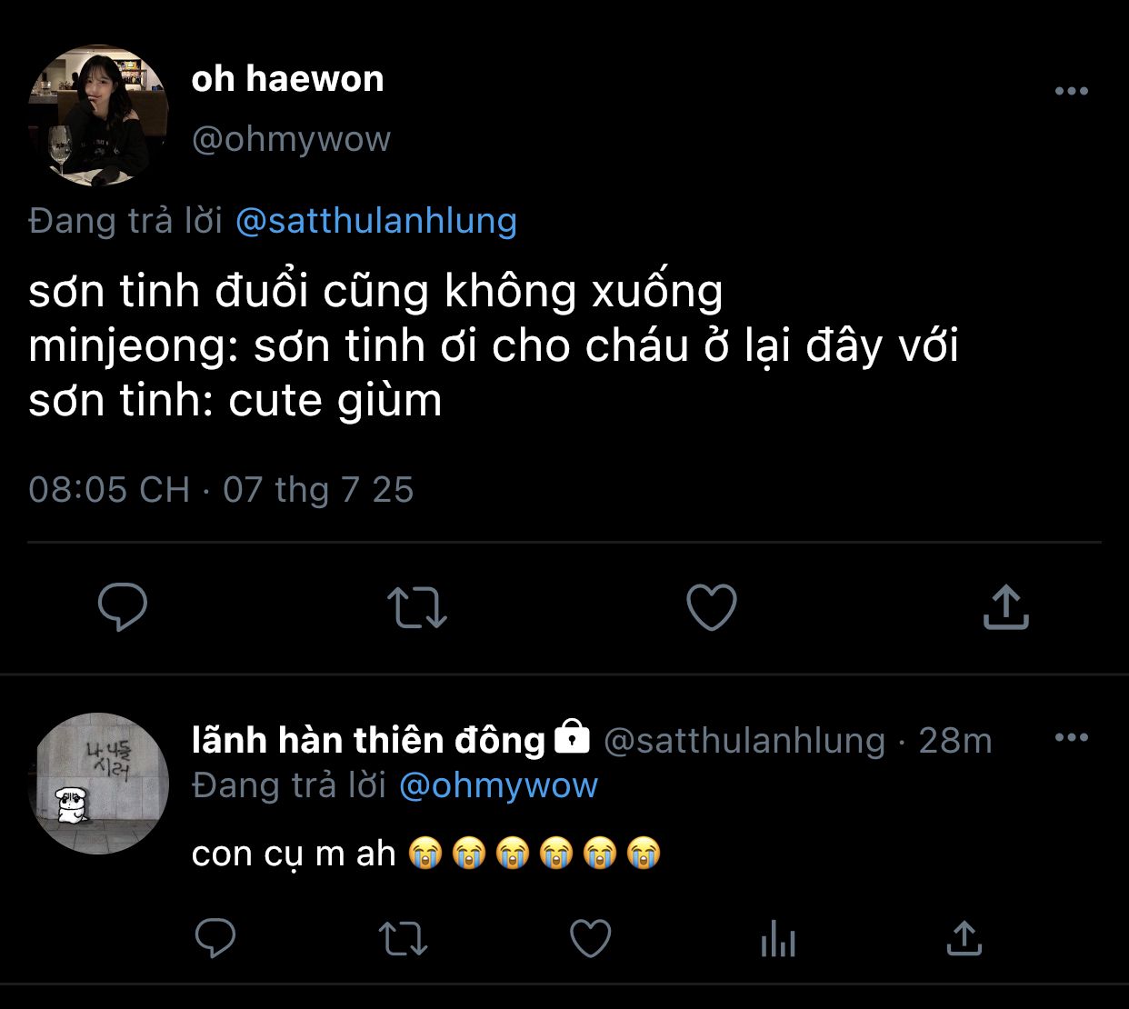Screen dimensions: 1129x1009
Task: Open oh haewon's profile picture
Action: (98, 116)
